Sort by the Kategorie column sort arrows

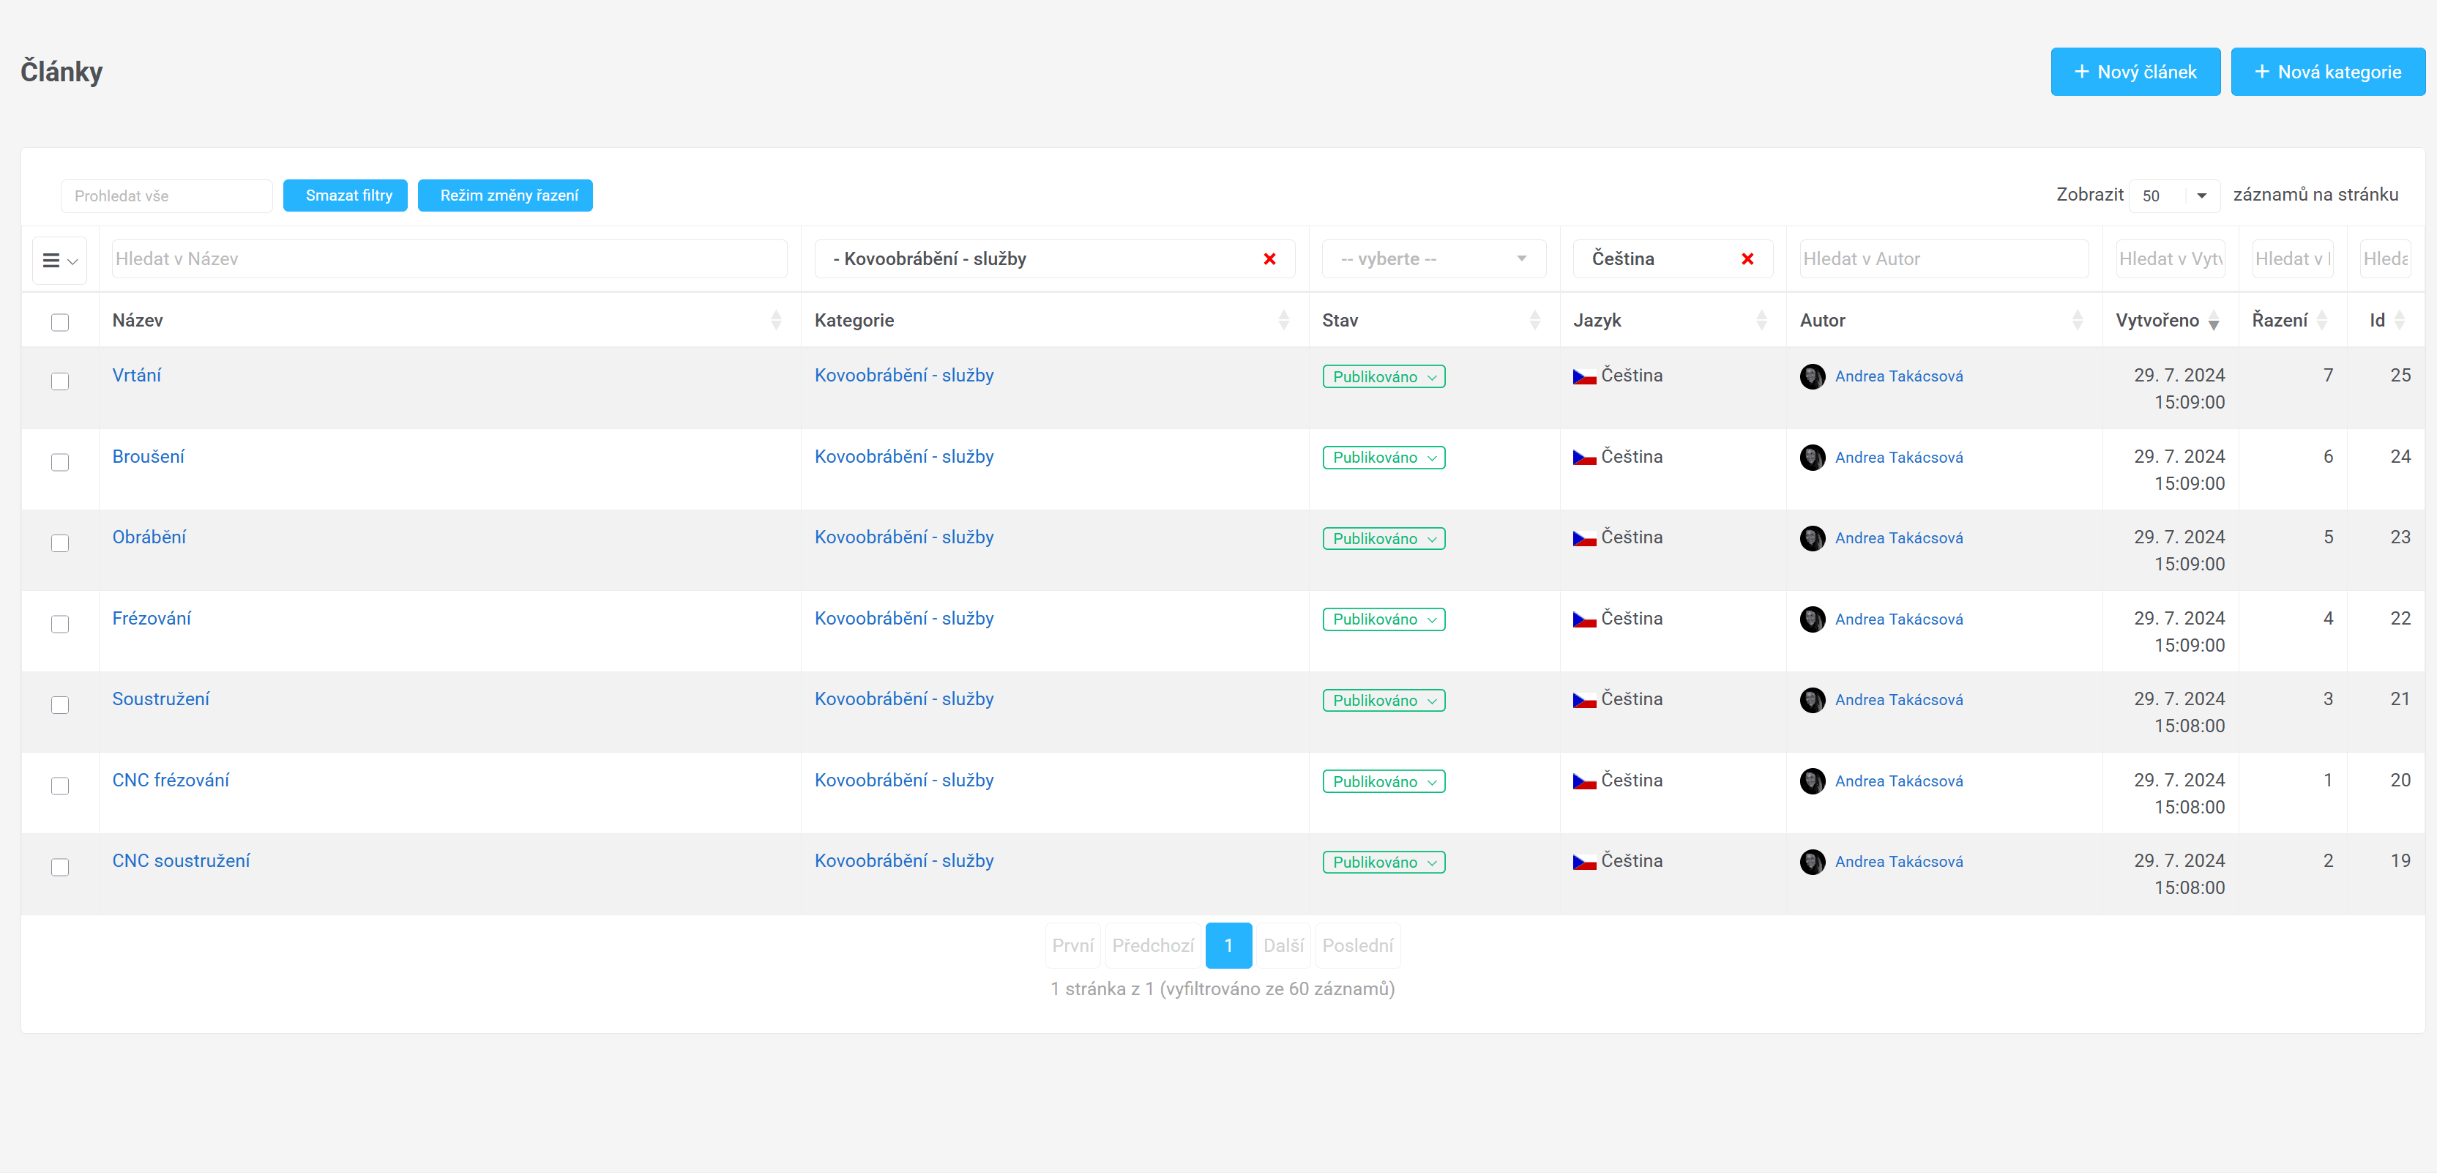coord(1284,321)
